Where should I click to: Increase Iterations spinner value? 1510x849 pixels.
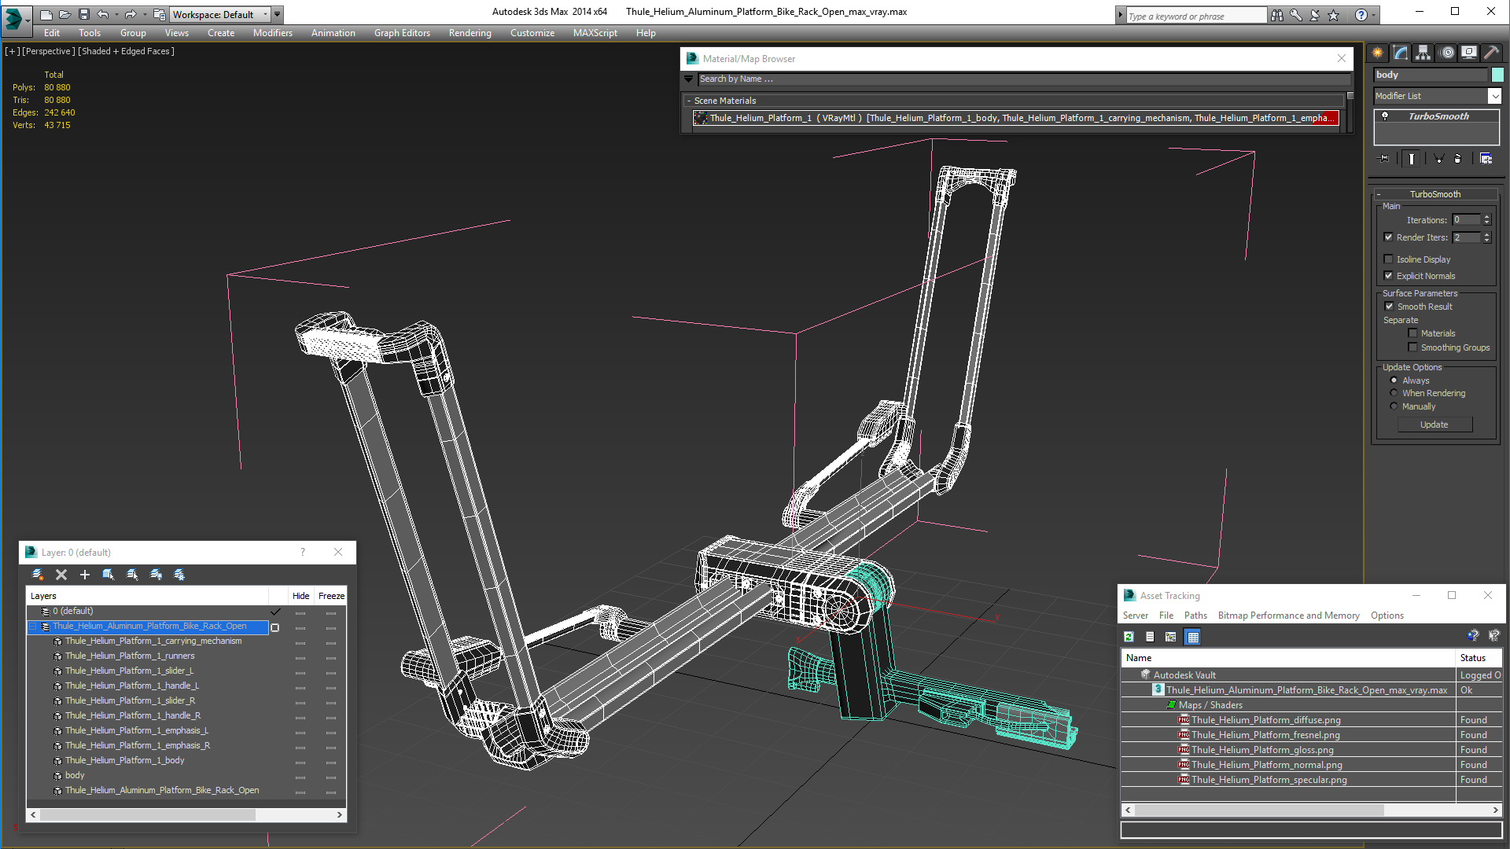click(x=1486, y=217)
